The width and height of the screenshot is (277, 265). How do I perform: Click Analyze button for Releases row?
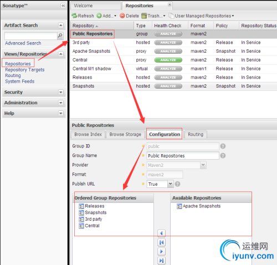point(168,78)
